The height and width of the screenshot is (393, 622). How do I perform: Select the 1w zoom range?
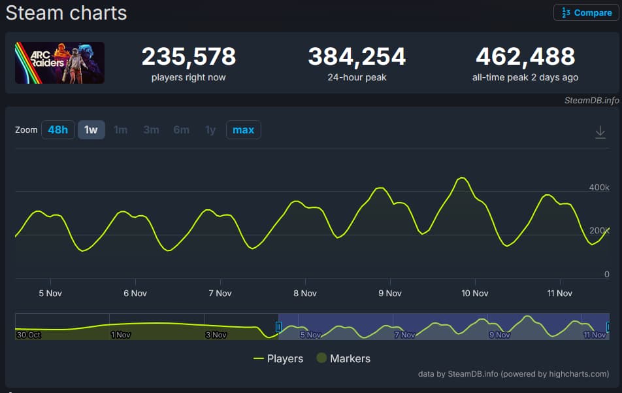click(91, 129)
